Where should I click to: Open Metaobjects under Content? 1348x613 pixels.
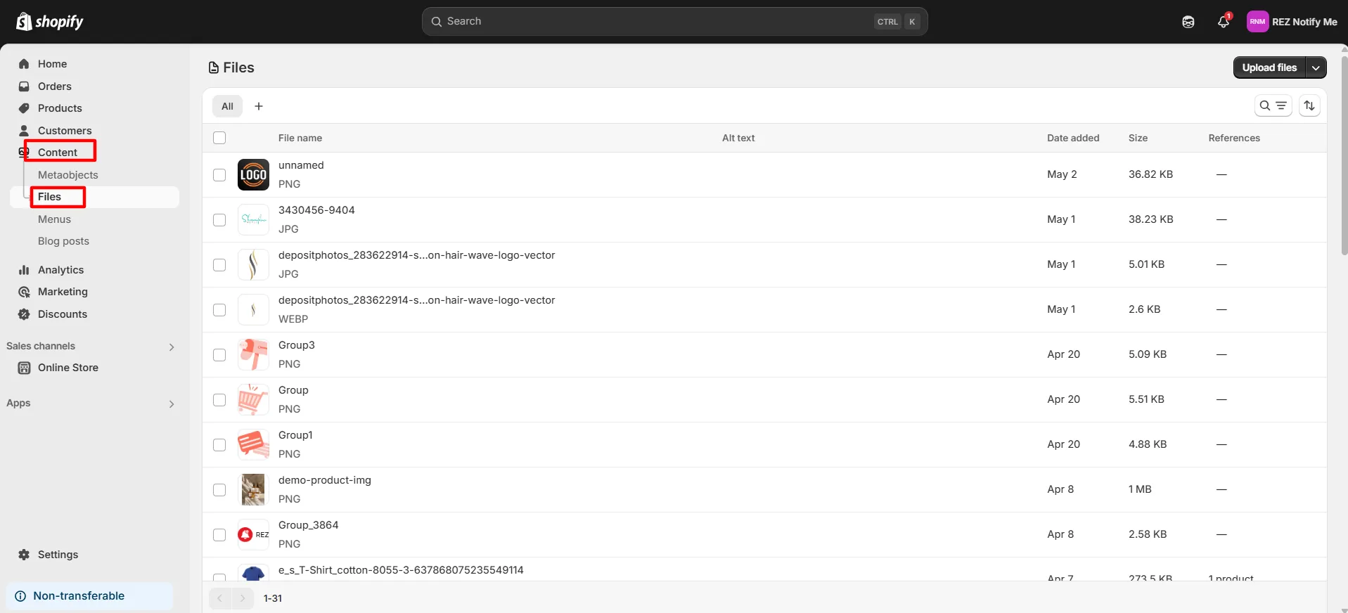coord(68,175)
